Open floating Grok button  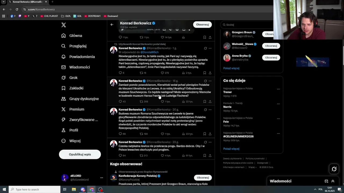(x=334, y=169)
